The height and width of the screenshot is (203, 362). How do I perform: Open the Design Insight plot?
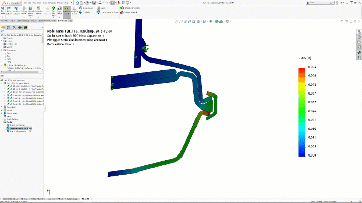86,8
